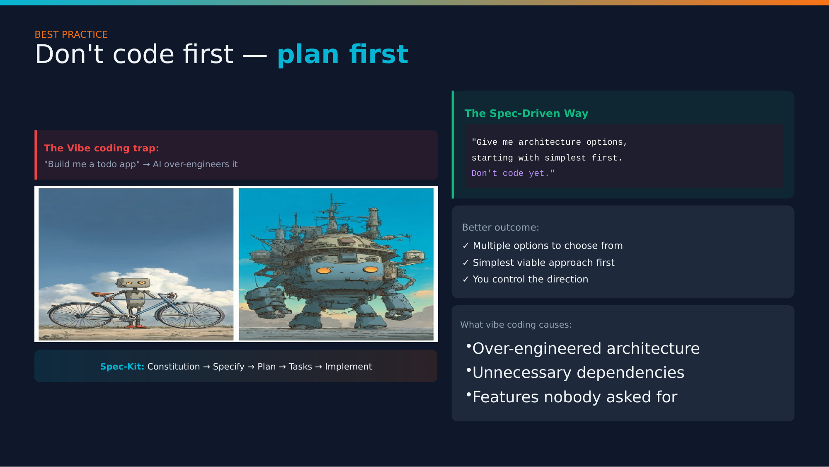Toggle checkmark 'You control the direction'

[530, 279]
